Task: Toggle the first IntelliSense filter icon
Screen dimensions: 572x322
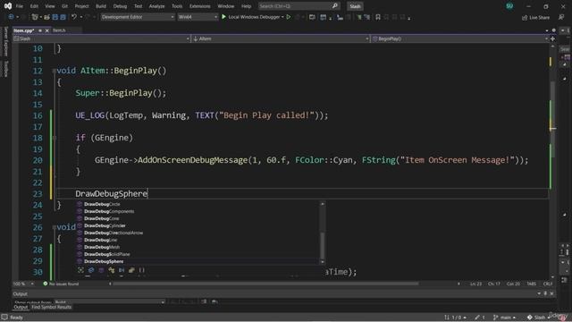Action: point(80,270)
